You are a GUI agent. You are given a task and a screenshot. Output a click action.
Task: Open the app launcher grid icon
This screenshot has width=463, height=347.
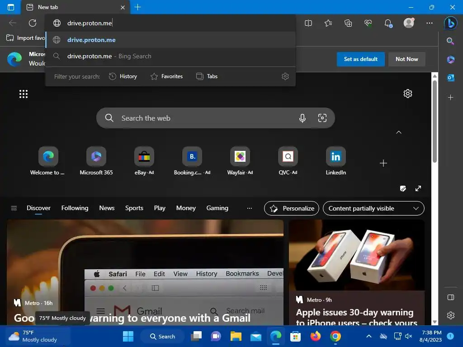click(x=24, y=94)
